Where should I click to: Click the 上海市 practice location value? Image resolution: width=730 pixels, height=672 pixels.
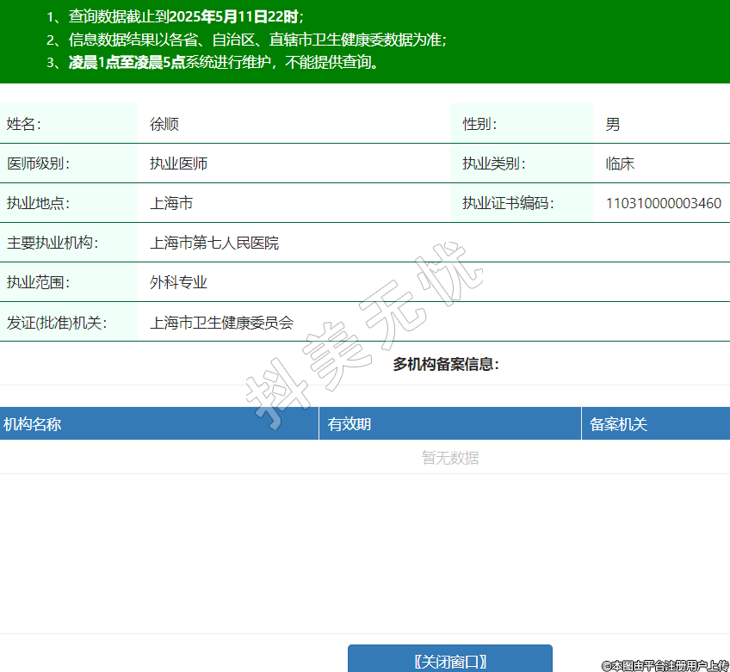tap(171, 203)
